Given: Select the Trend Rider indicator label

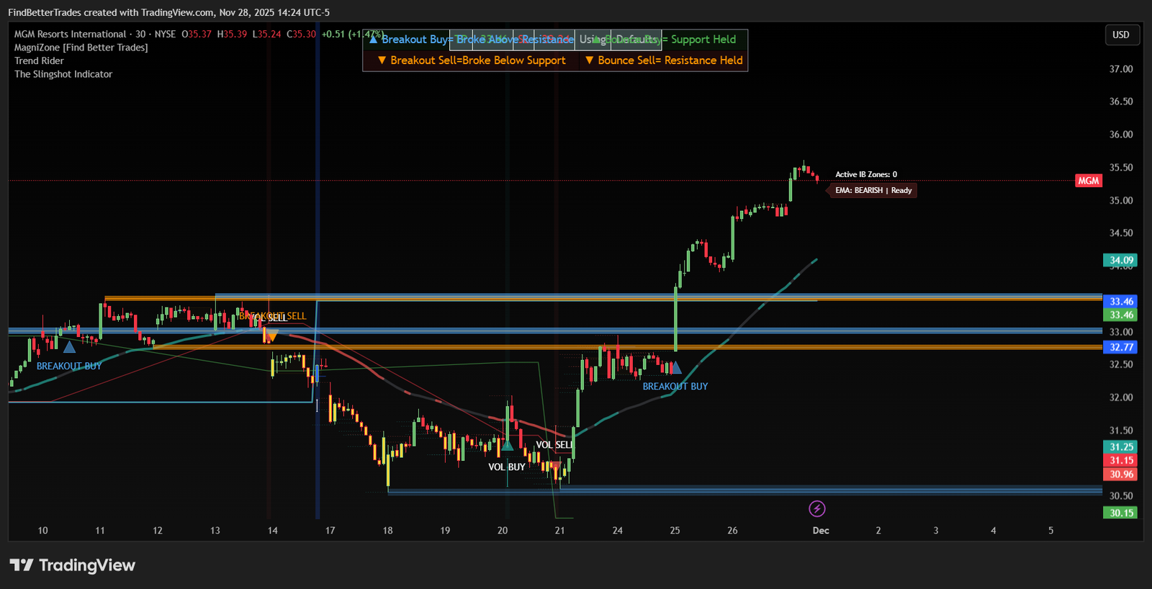Looking at the screenshot, I should click(x=39, y=61).
